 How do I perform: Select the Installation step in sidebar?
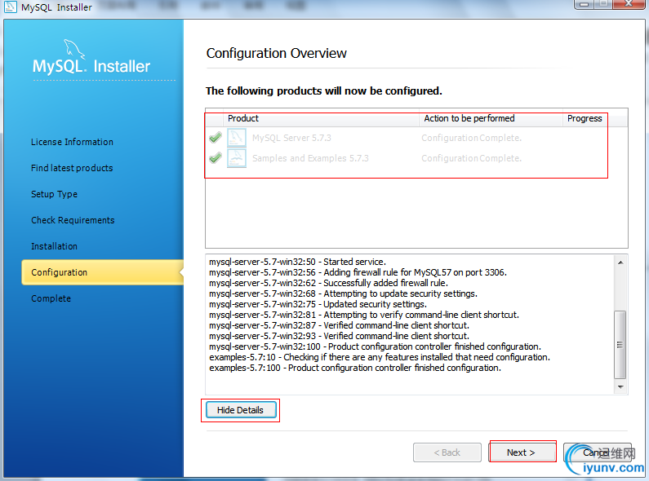coord(54,246)
